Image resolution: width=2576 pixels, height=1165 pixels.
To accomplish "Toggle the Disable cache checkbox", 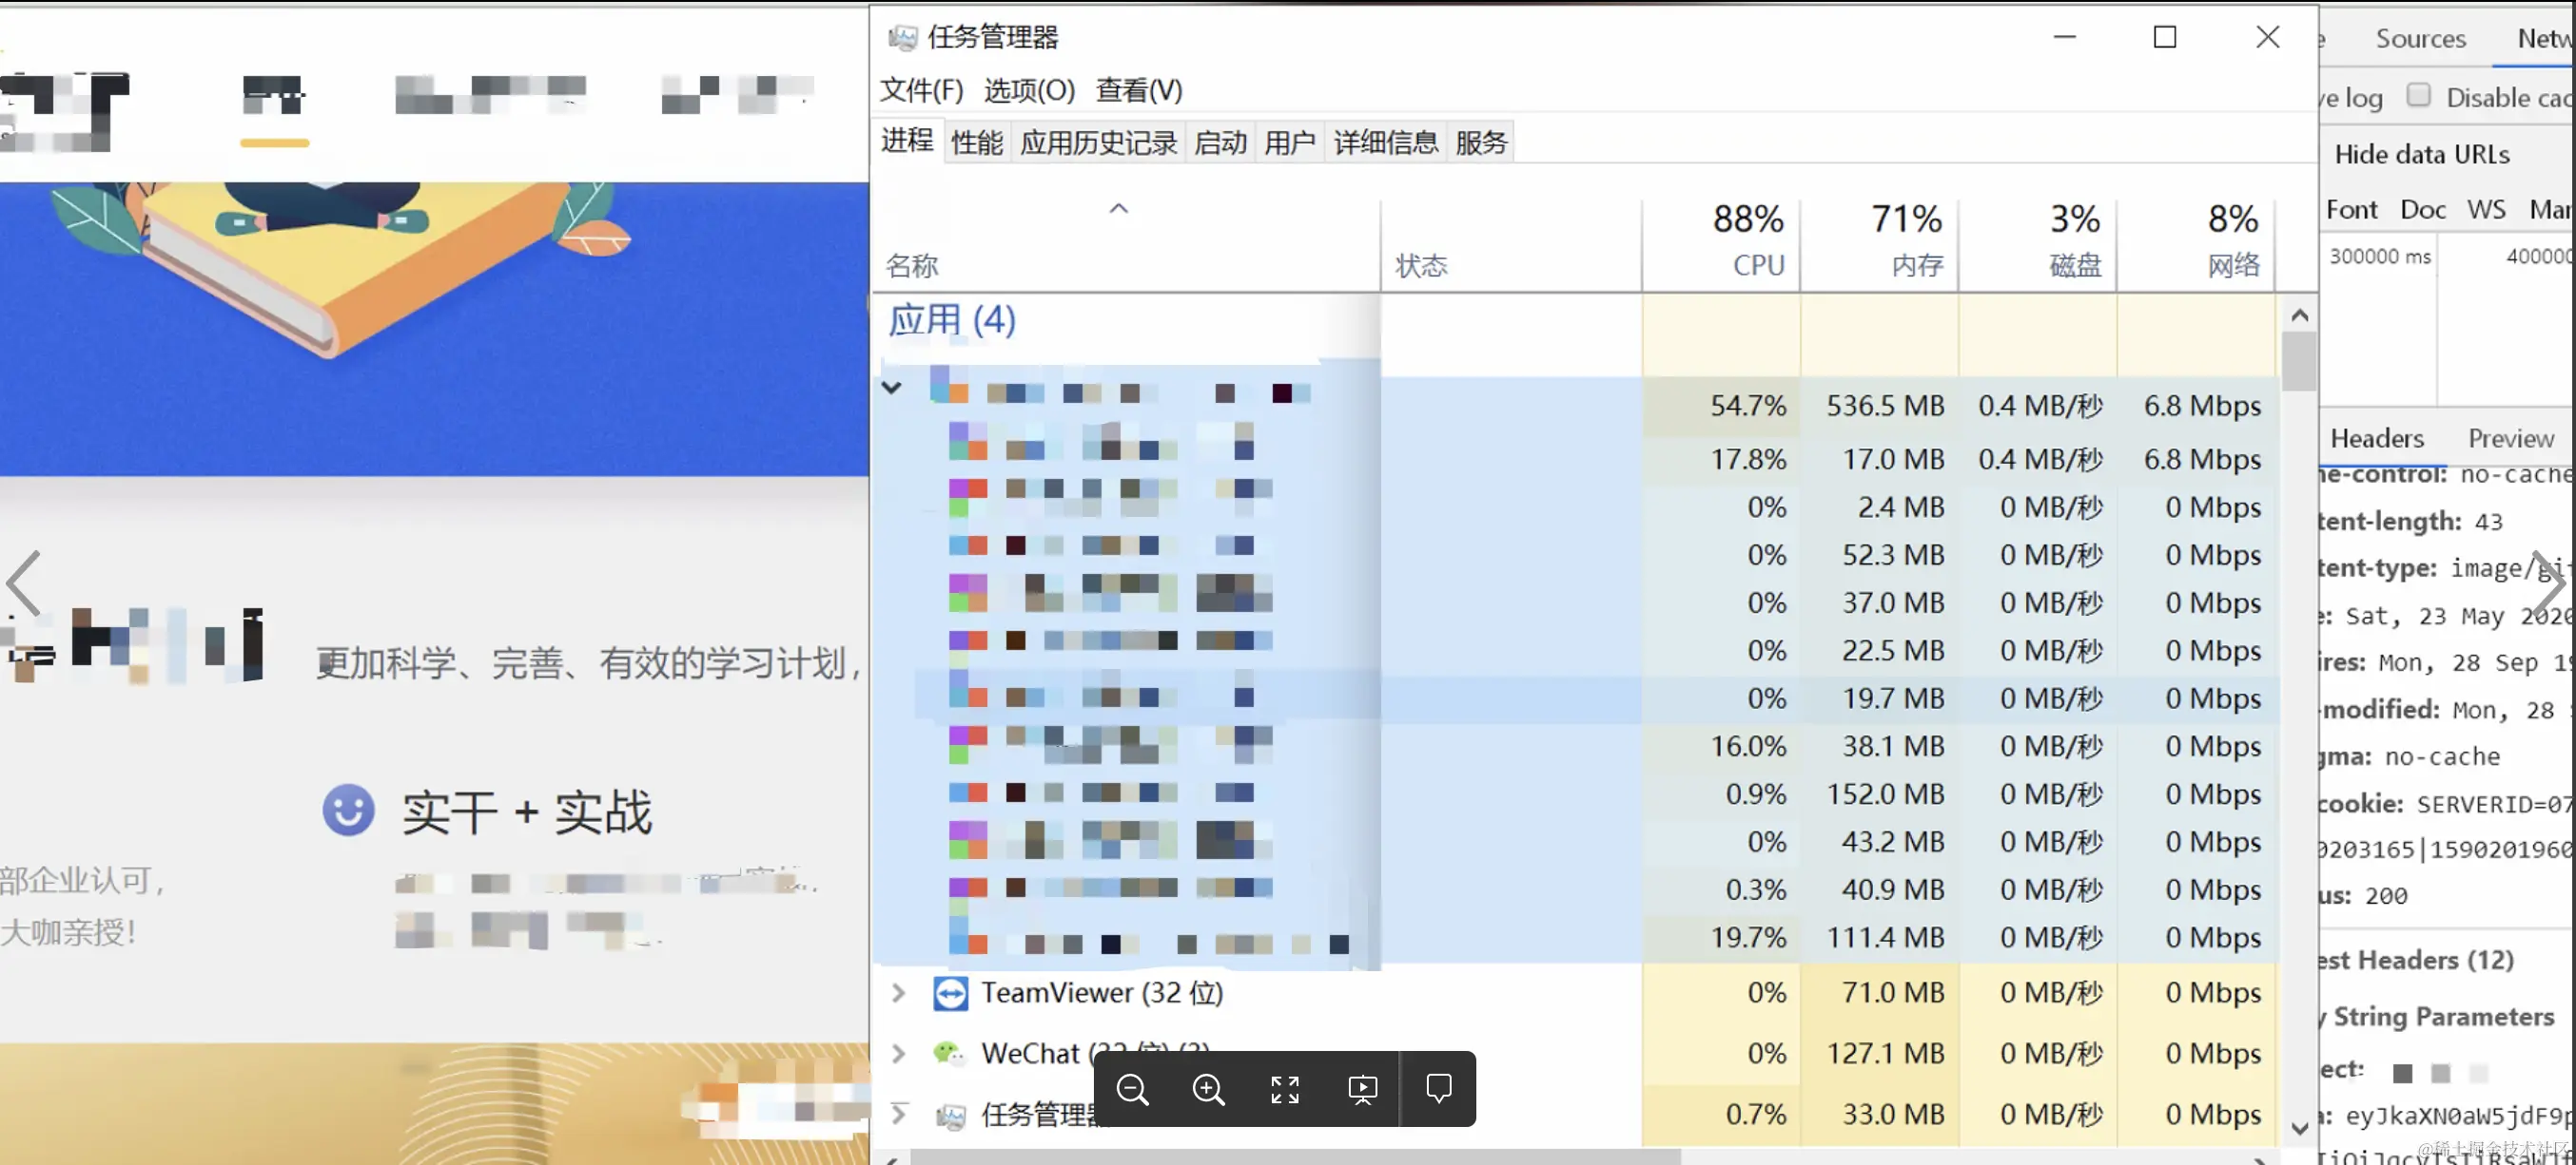I will point(2418,95).
